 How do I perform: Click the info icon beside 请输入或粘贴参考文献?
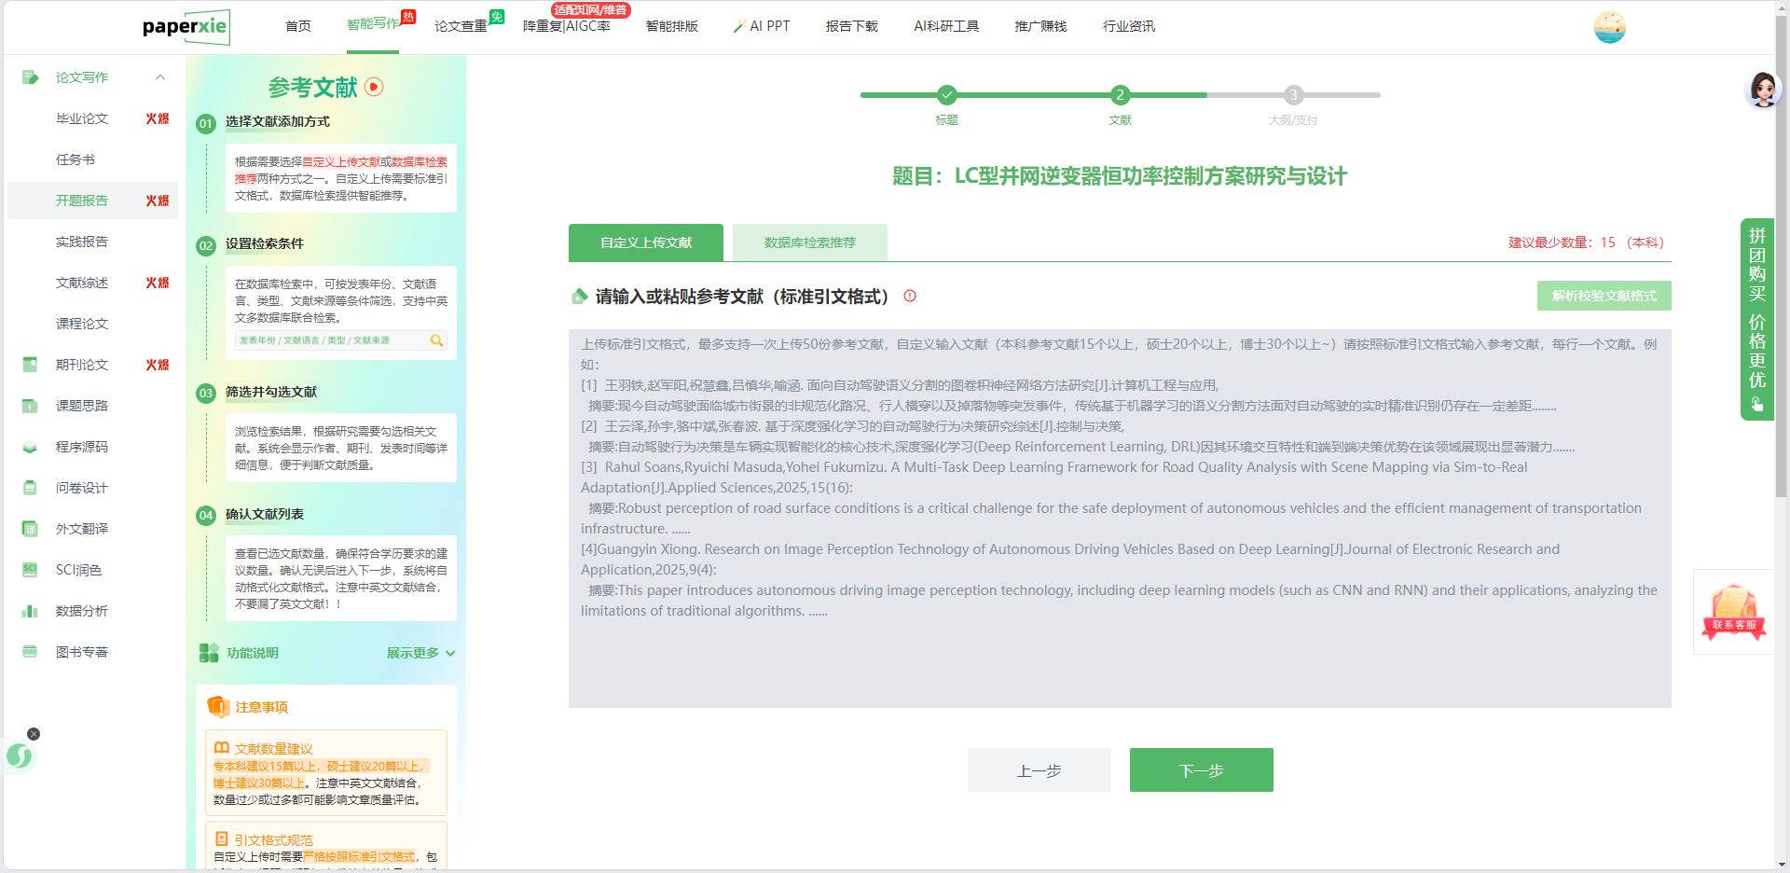pos(910,296)
